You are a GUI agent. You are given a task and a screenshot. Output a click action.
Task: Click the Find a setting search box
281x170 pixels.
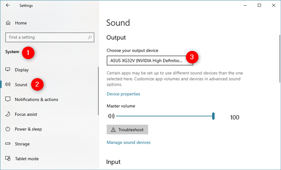click(49, 37)
